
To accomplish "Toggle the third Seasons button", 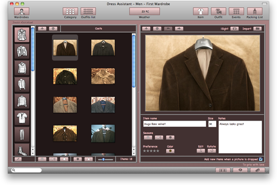I will [170, 137].
